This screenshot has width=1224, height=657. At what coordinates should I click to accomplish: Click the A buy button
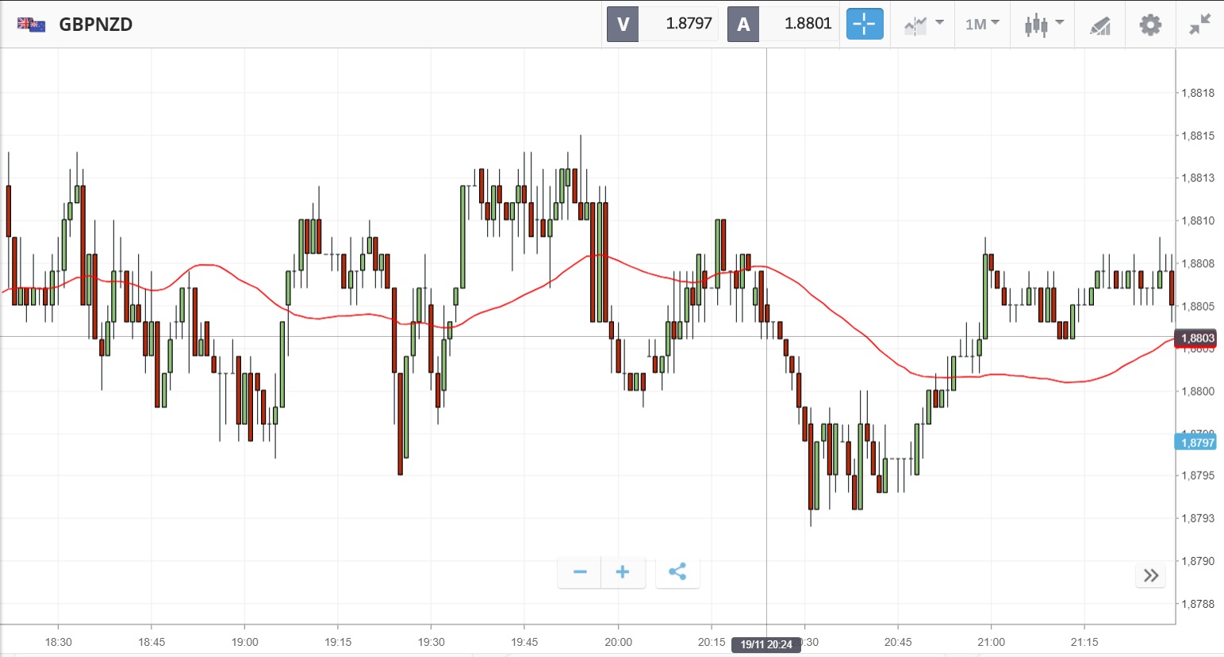(x=743, y=24)
